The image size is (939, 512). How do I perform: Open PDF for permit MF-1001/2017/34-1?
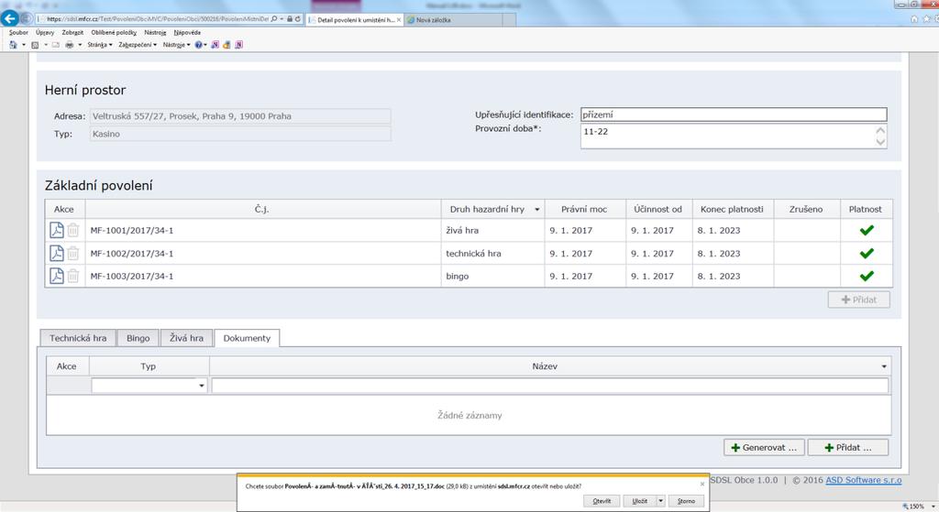[x=56, y=230]
